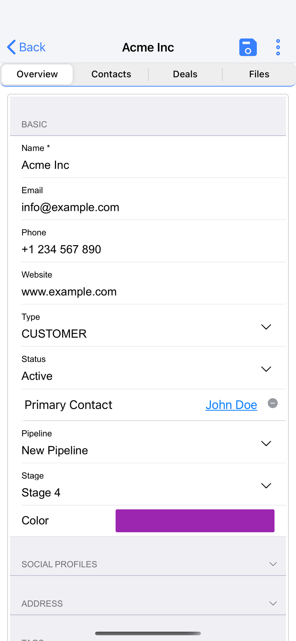Open the Pipeline dropdown chevron
The image size is (296, 641).
coord(266,443)
